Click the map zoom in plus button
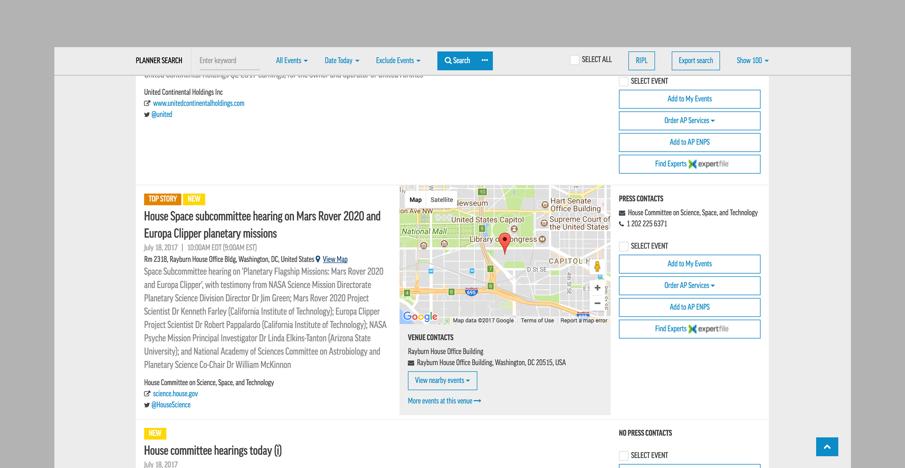Image resolution: width=905 pixels, height=468 pixels. tap(597, 288)
